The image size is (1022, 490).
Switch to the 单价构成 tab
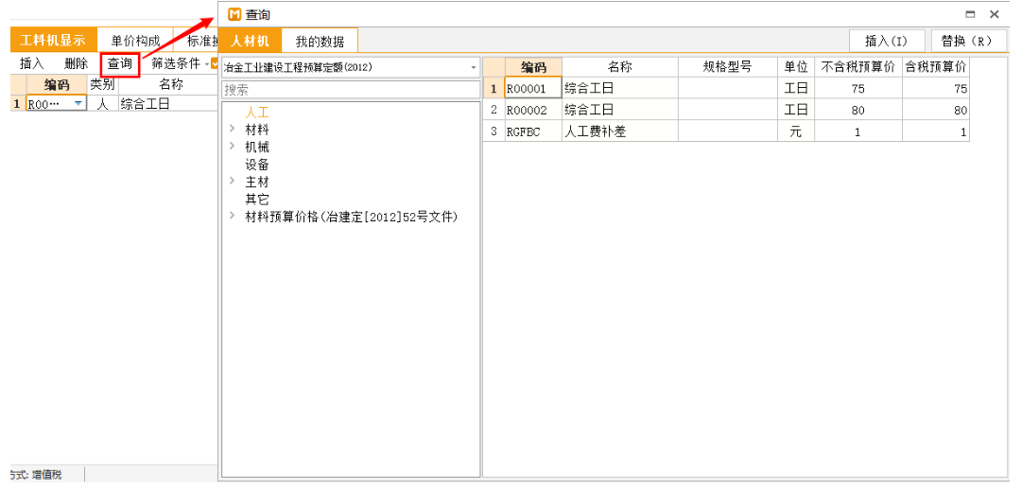coord(135,41)
